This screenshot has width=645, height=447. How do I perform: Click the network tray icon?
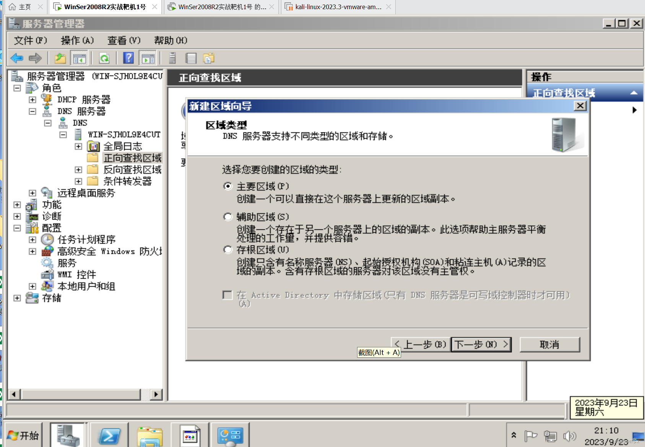[x=551, y=436]
